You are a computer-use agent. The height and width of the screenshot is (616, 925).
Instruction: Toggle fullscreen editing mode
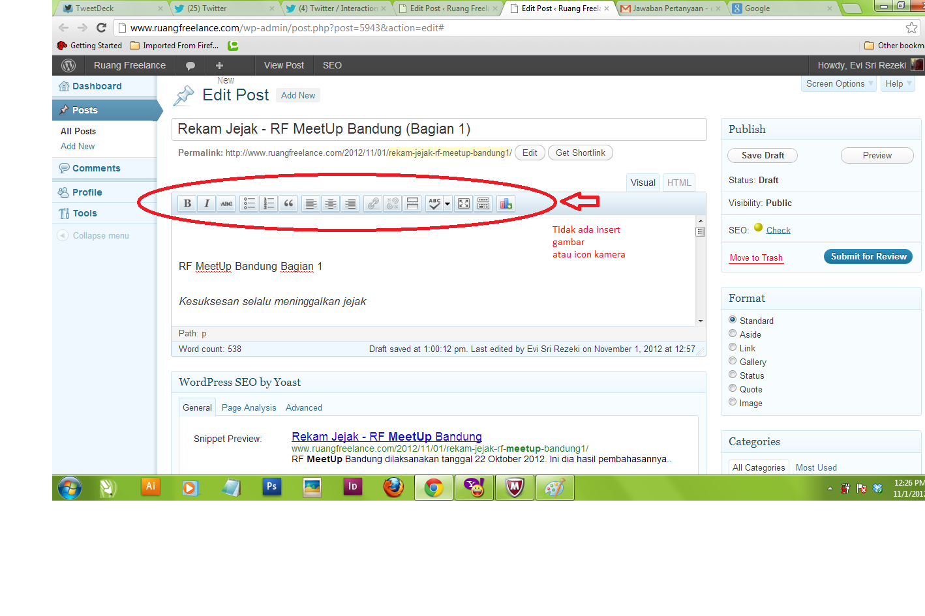(464, 203)
